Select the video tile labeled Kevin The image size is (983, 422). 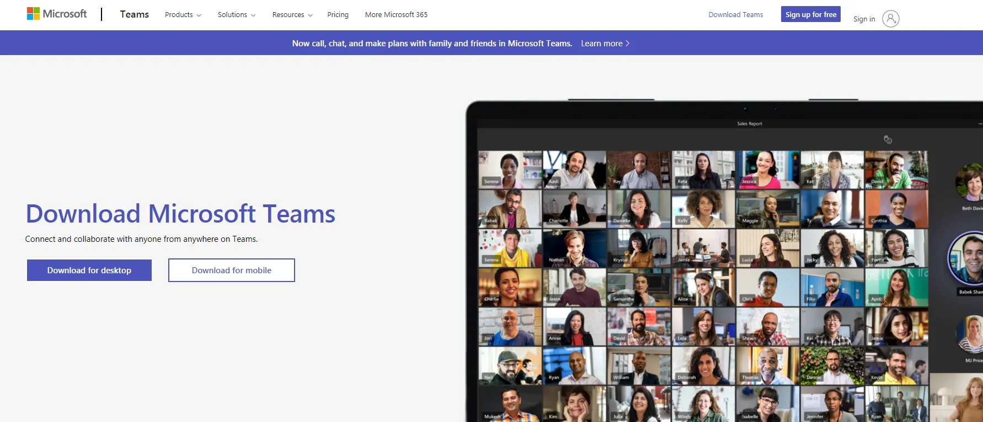[x=897, y=365]
